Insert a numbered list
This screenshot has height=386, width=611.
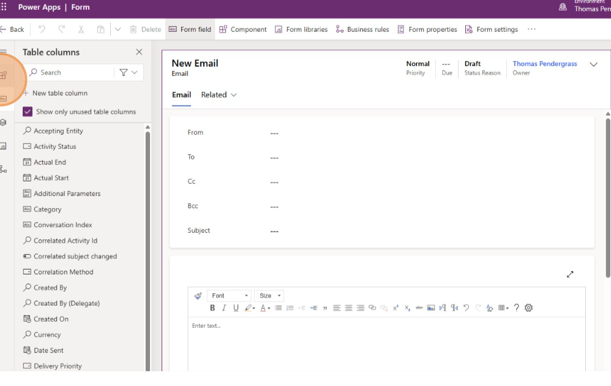coord(290,308)
